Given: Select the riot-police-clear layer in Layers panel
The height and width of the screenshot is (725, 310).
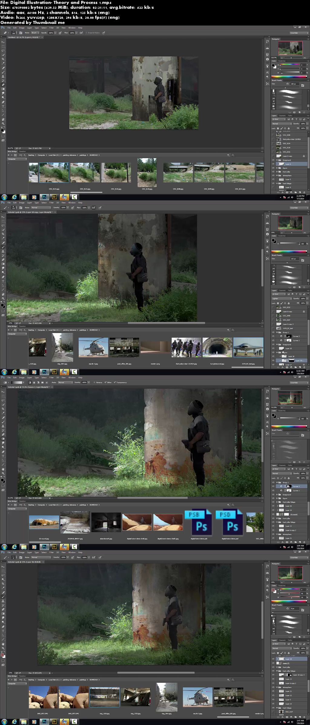Looking at the screenshot, I should click(291, 139).
